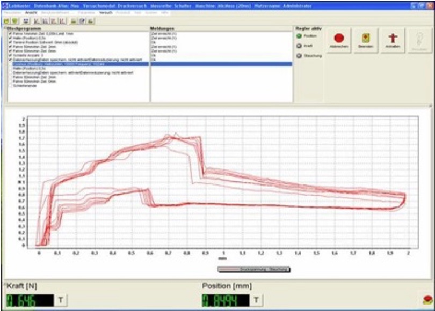The height and width of the screenshot is (311, 435).
Task: Select 'Schleife Anzahl: 3' row text
Action: 28,55
